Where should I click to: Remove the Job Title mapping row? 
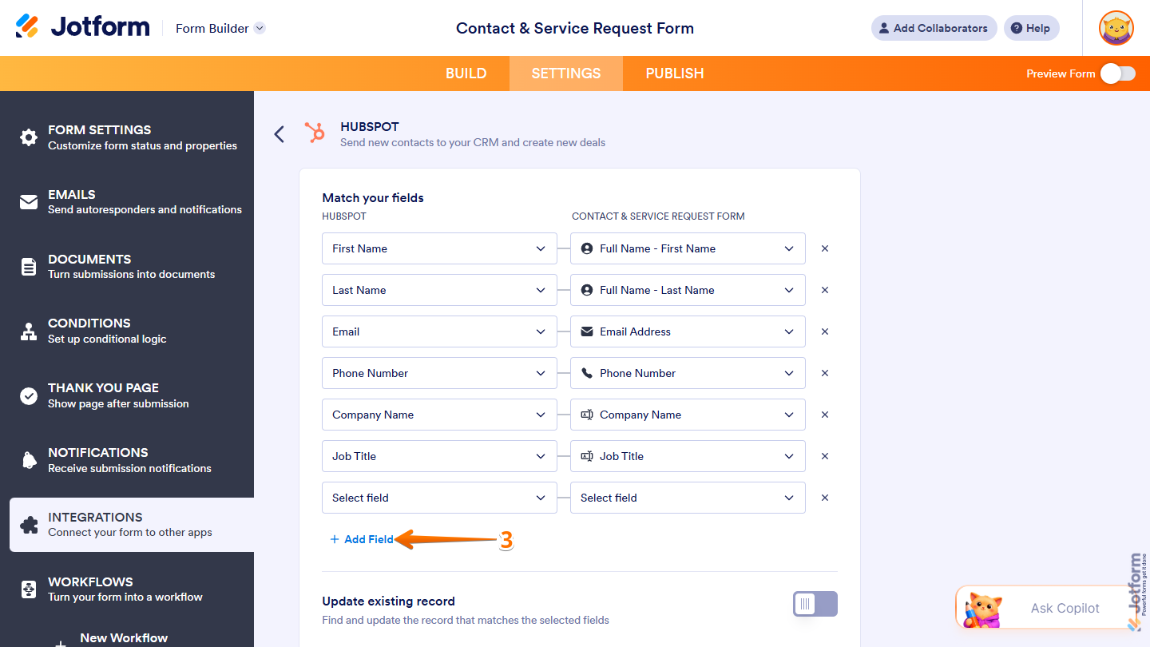click(825, 456)
